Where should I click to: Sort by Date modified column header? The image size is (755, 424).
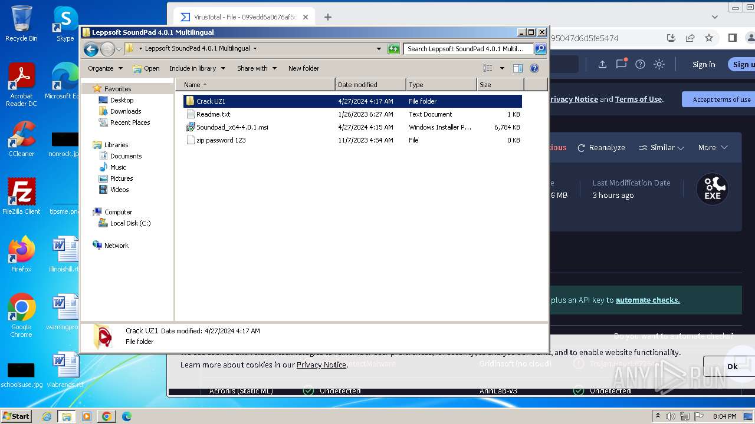(x=370, y=85)
